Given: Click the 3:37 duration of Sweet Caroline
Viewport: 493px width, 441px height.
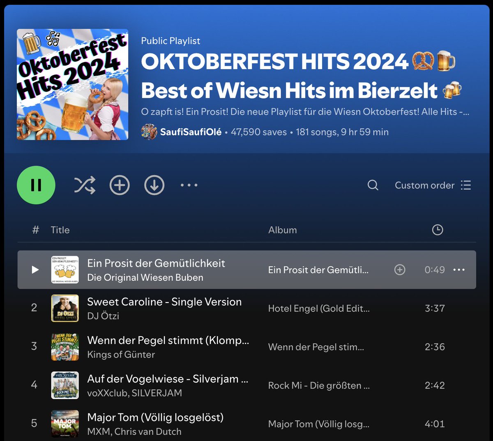Looking at the screenshot, I should coord(435,308).
